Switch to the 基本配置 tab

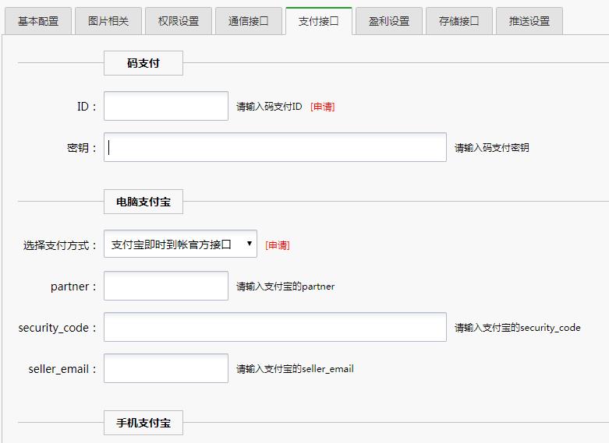(x=38, y=21)
